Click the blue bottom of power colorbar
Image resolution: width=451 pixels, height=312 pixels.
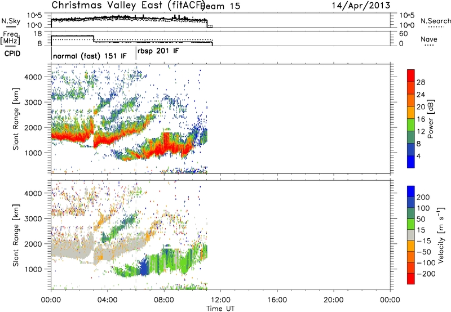[411, 162]
